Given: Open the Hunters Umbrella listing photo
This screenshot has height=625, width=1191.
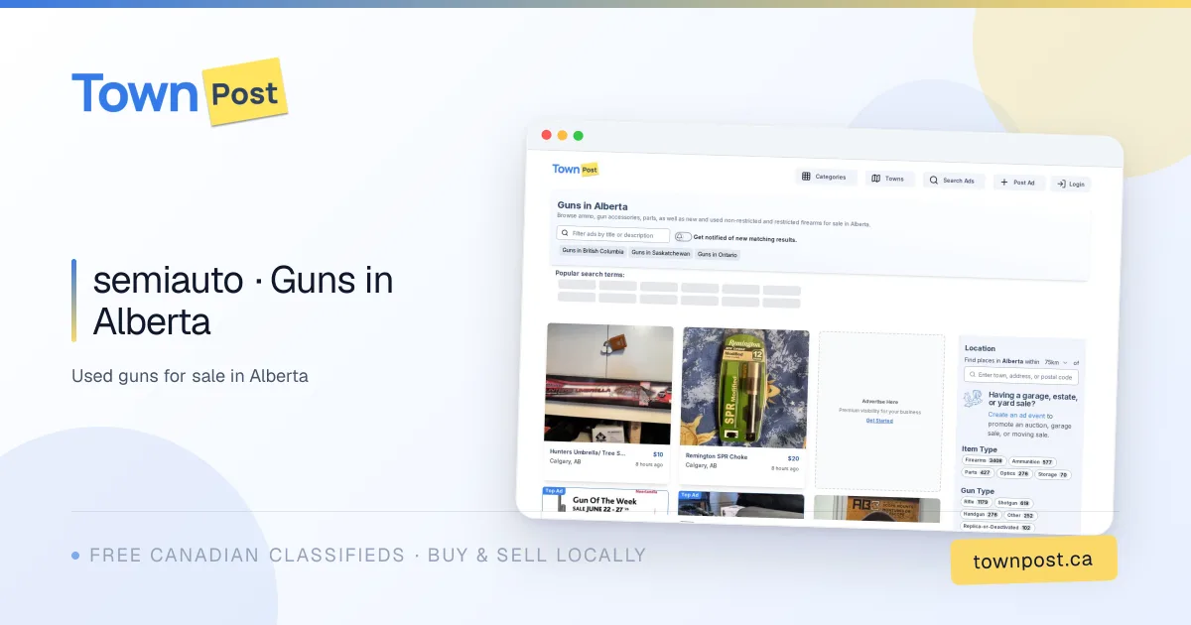Looking at the screenshot, I should pyautogui.click(x=609, y=384).
